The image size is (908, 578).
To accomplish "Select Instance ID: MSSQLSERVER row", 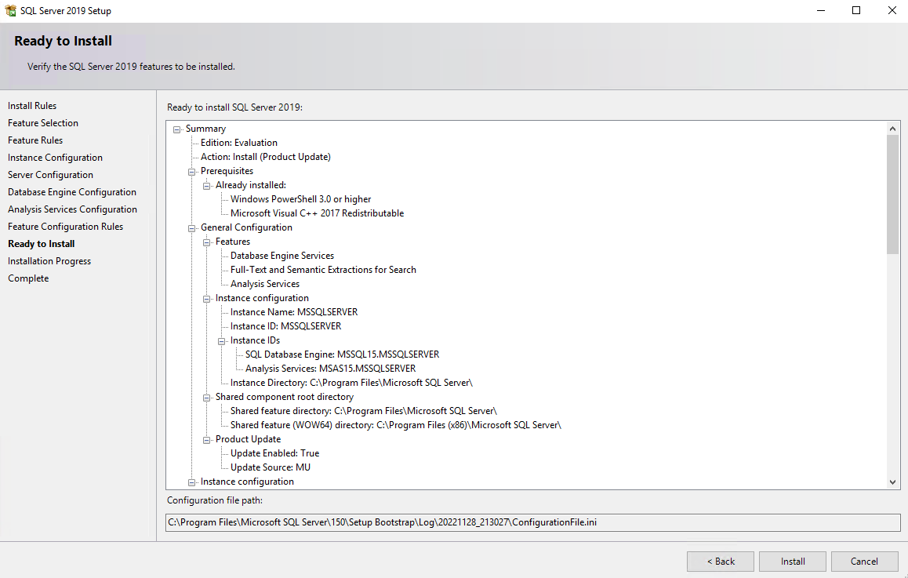I will point(285,326).
